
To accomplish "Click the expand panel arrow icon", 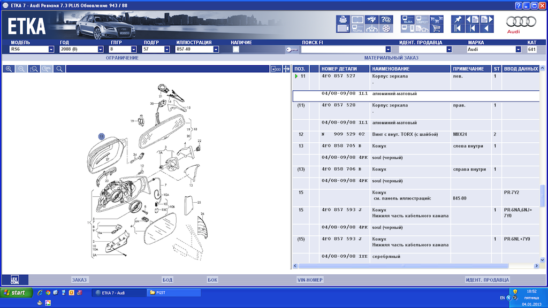I will (x=287, y=69).
